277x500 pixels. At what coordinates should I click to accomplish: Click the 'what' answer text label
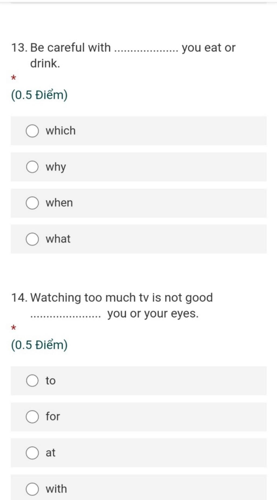[58, 239]
